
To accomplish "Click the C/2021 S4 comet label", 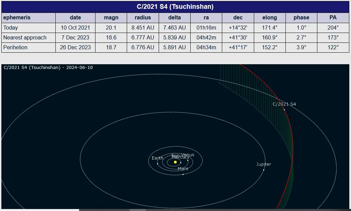I will [284, 104].
